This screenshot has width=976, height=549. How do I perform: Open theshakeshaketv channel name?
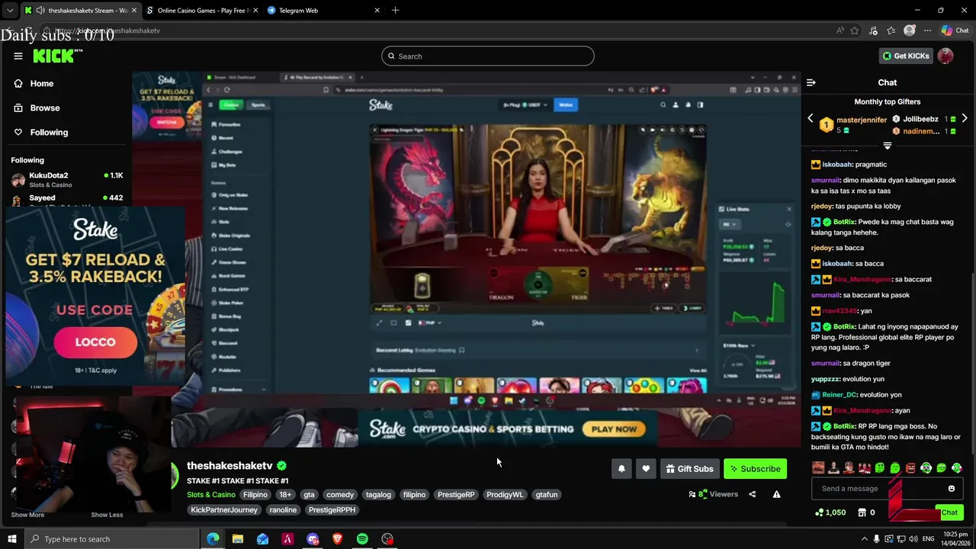(230, 465)
